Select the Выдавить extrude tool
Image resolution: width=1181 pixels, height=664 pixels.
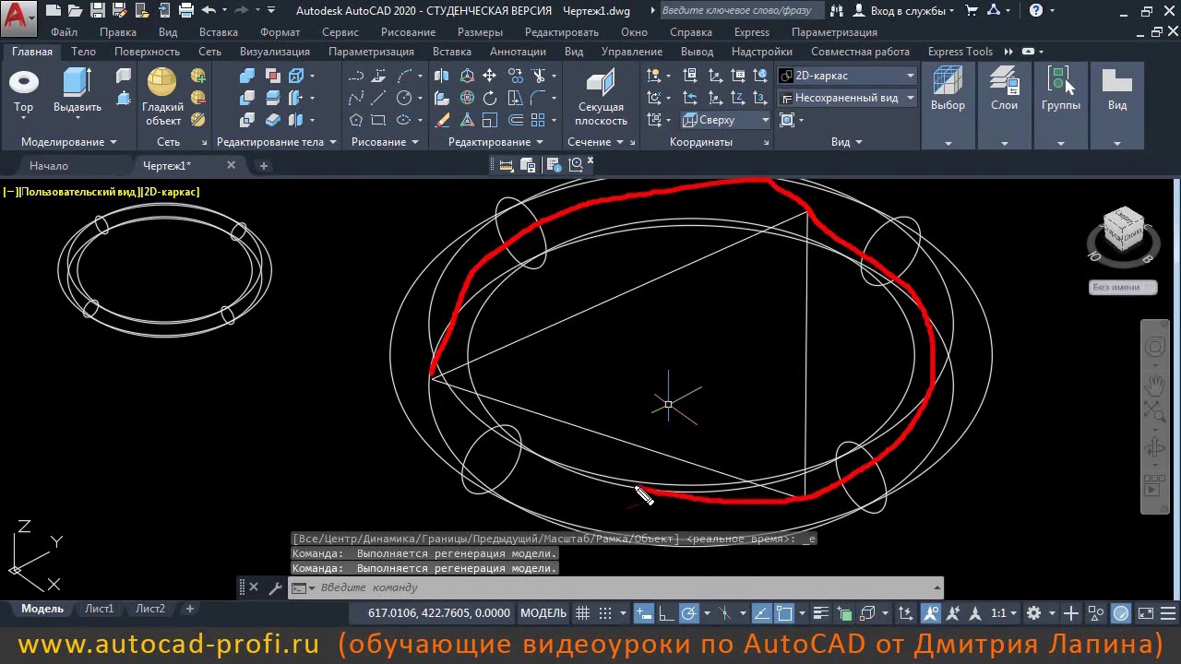(x=78, y=91)
